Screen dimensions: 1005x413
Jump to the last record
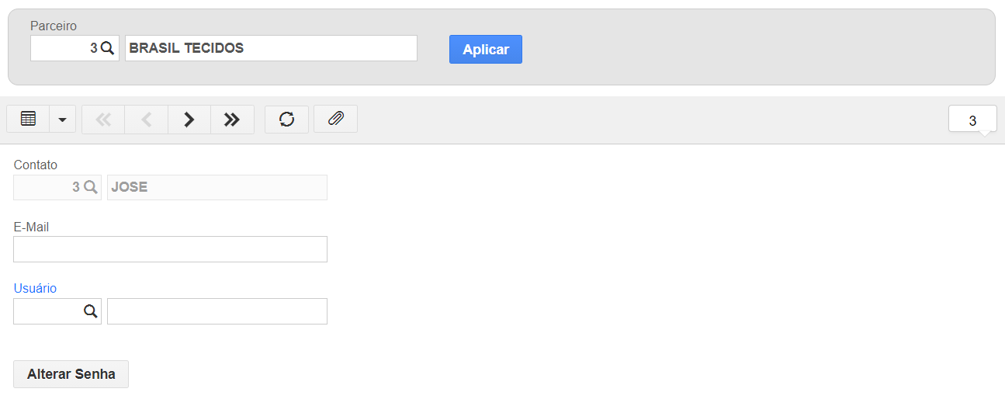(x=232, y=120)
